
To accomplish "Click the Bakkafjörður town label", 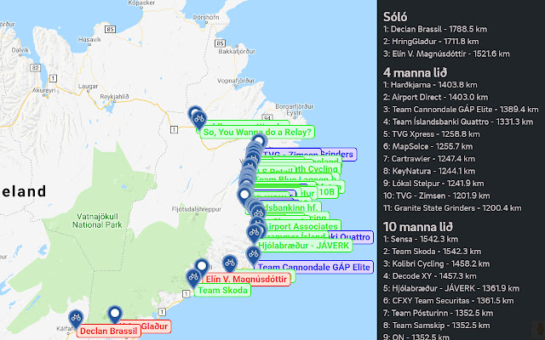I will pyautogui.click(x=237, y=51).
